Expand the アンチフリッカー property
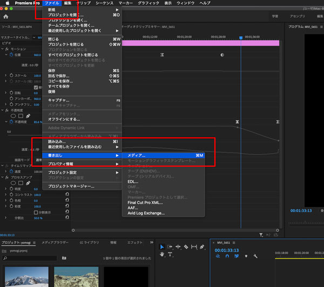 tap(6, 104)
